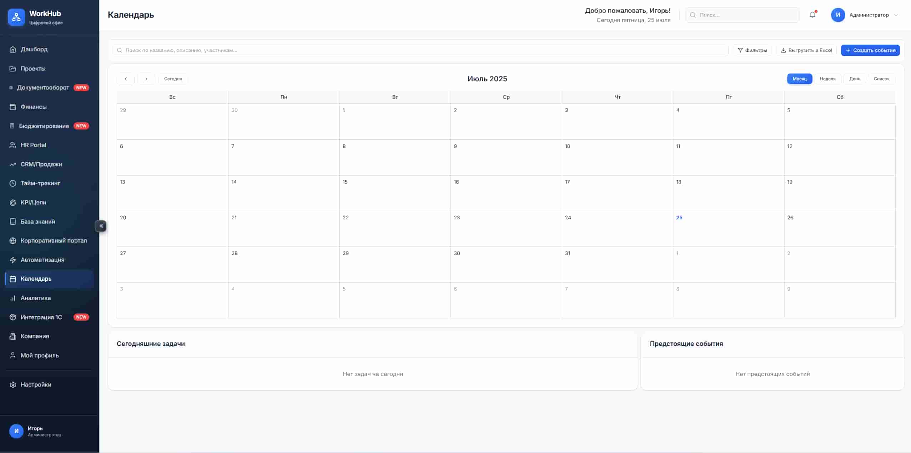
Task: Open Настройки settings gear item
Action: tap(36, 385)
